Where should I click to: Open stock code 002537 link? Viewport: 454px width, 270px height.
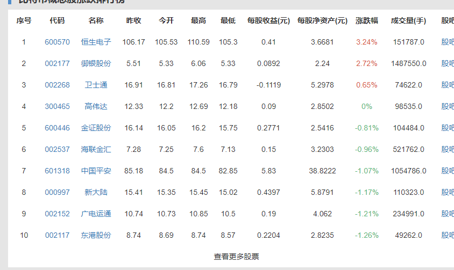[57, 149]
